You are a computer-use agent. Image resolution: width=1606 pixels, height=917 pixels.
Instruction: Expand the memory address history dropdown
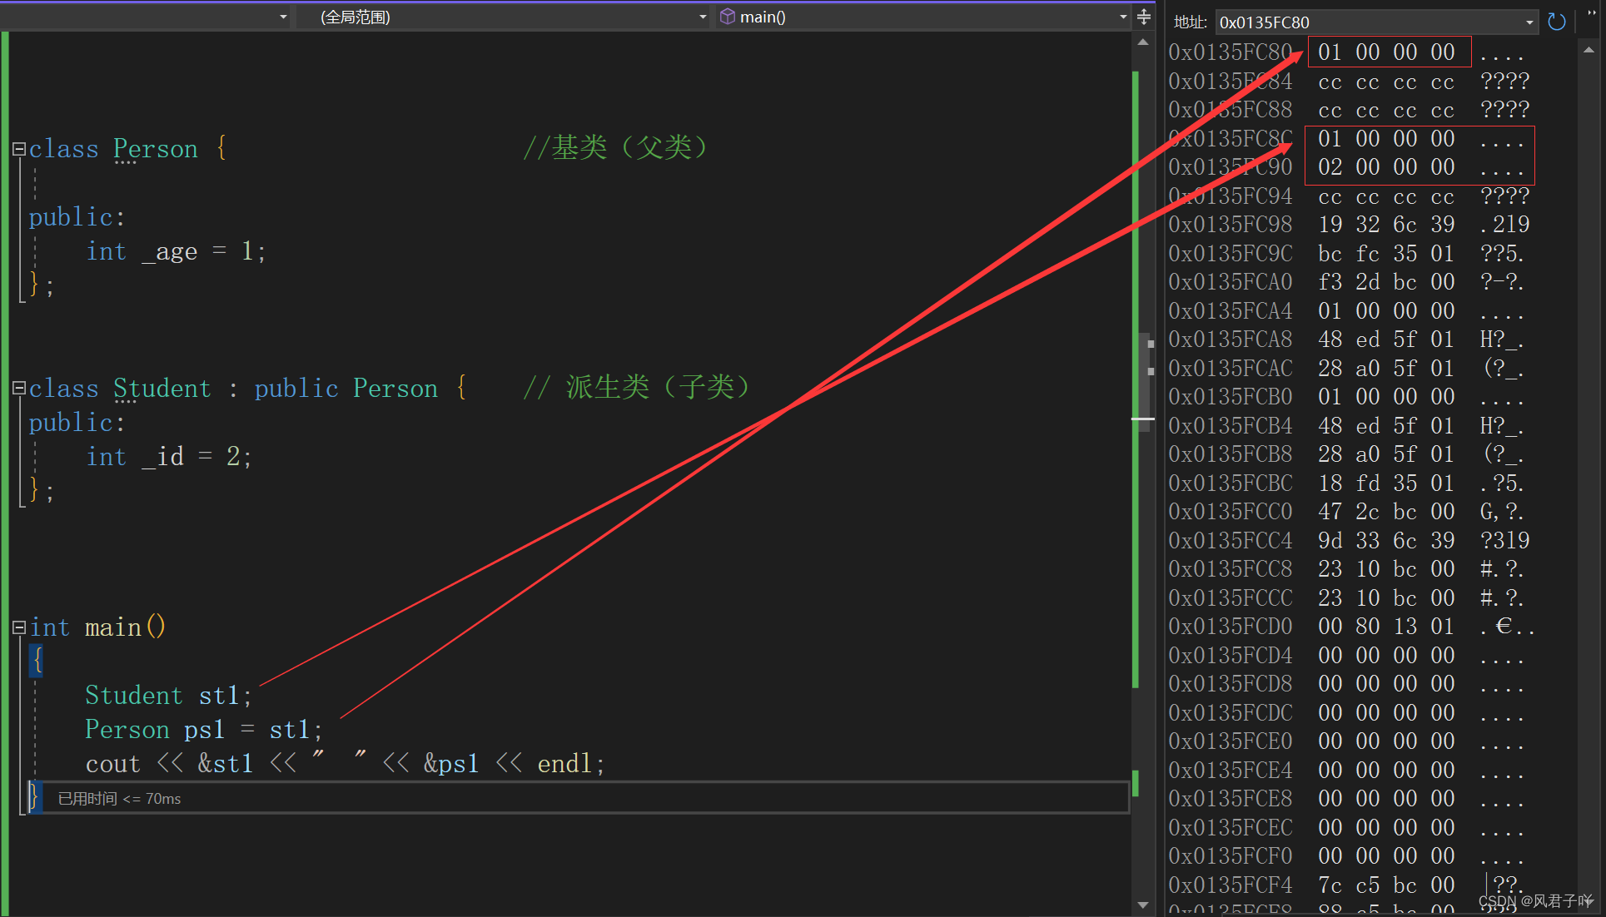pos(1529,22)
